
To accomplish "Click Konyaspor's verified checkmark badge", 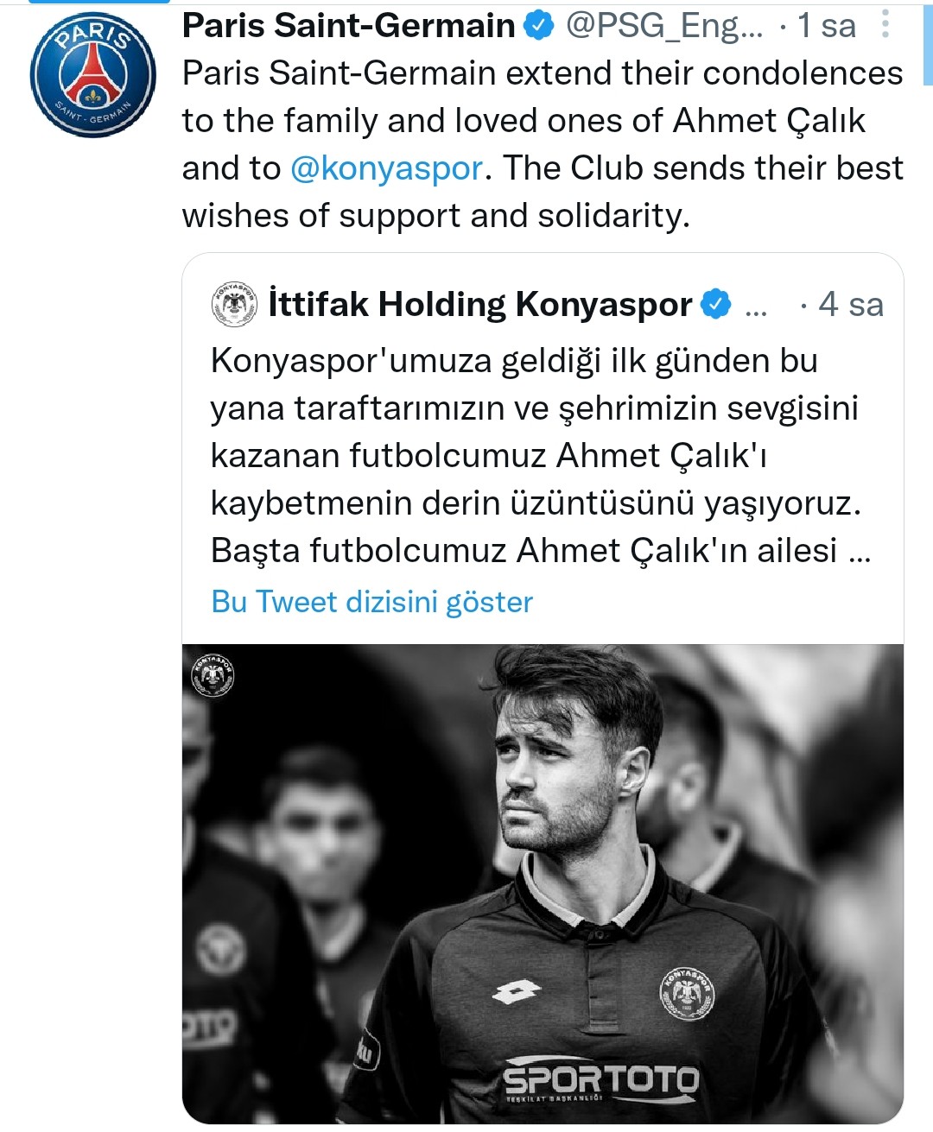I will [x=714, y=302].
